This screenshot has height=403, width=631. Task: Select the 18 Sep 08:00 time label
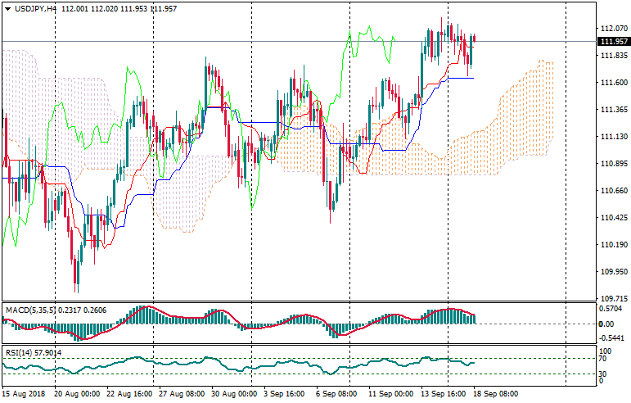pyautogui.click(x=497, y=394)
